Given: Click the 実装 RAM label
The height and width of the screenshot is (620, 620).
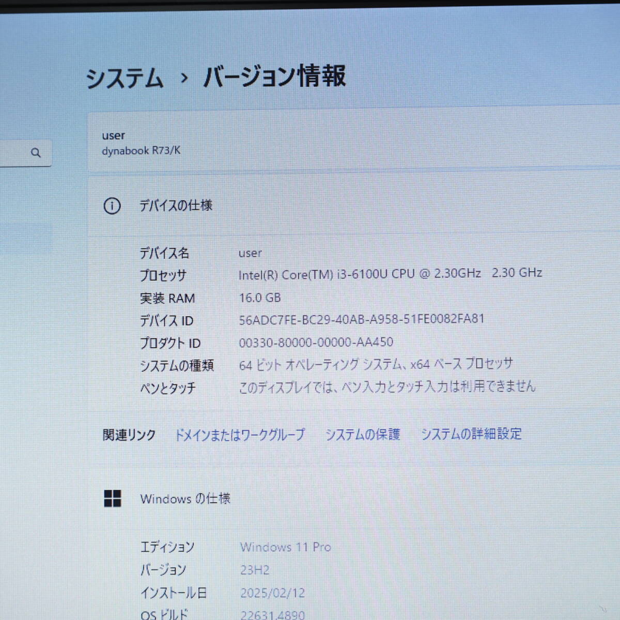Looking at the screenshot, I should tap(167, 299).
